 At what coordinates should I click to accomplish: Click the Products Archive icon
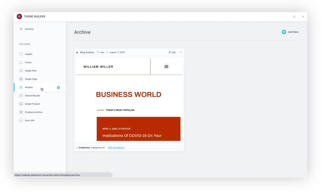click(x=21, y=112)
